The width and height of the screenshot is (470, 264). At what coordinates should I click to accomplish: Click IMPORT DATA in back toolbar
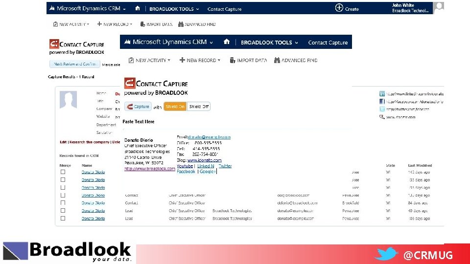[x=156, y=24]
